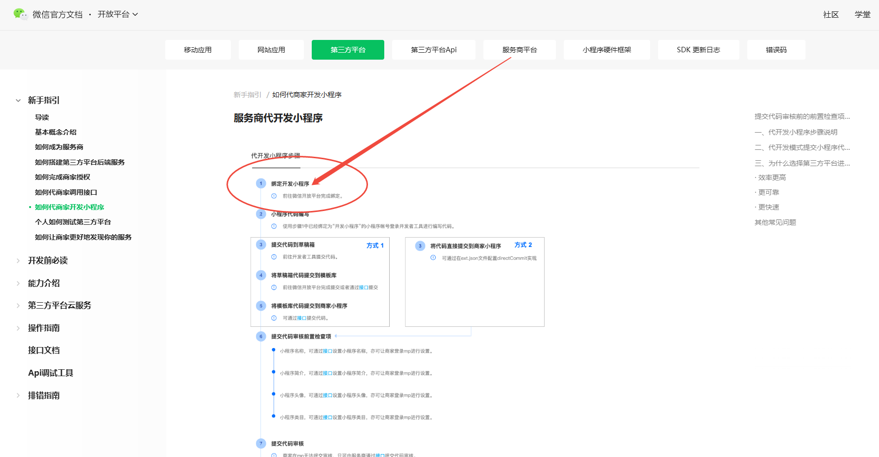Image resolution: width=879 pixels, height=457 pixels.
Task: Open the 开放平台 dropdown
Action: [x=117, y=14]
